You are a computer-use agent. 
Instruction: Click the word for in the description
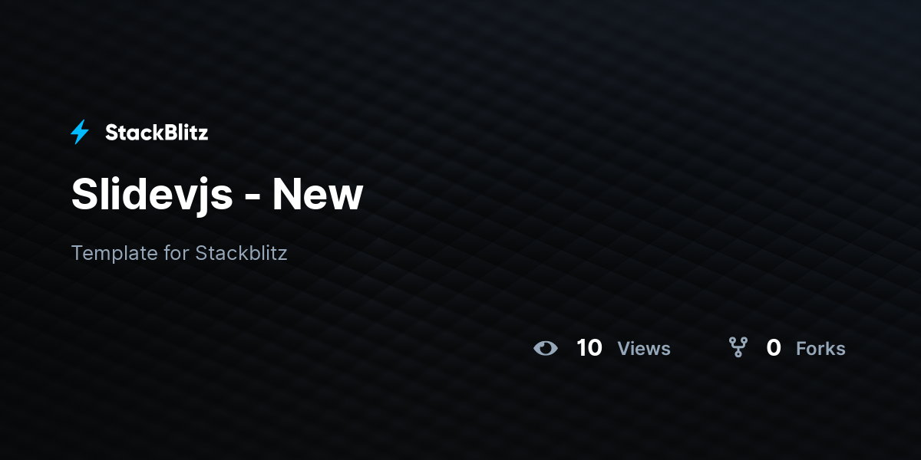pyautogui.click(x=177, y=252)
